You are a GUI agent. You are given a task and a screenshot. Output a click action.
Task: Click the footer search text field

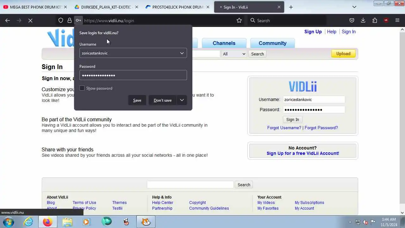click(x=190, y=185)
